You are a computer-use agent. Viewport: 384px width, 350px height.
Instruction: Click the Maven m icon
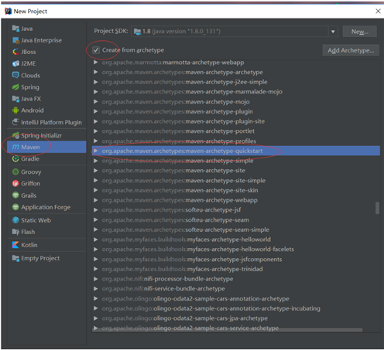pyautogui.click(x=15, y=147)
